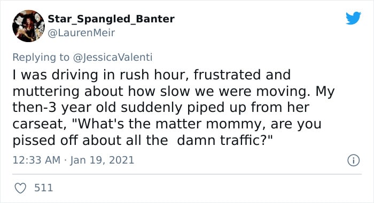
Task: Click the heart like icon
Action: pos(20,188)
